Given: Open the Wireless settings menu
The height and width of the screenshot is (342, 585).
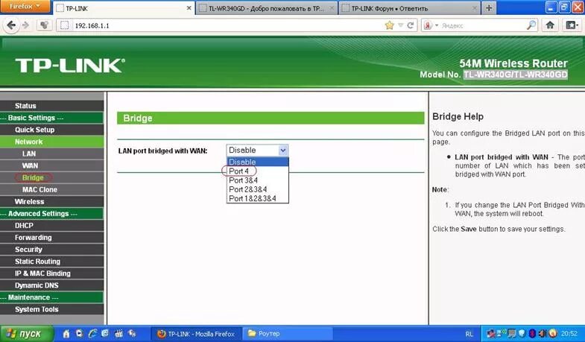Looking at the screenshot, I should [x=52, y=201].
